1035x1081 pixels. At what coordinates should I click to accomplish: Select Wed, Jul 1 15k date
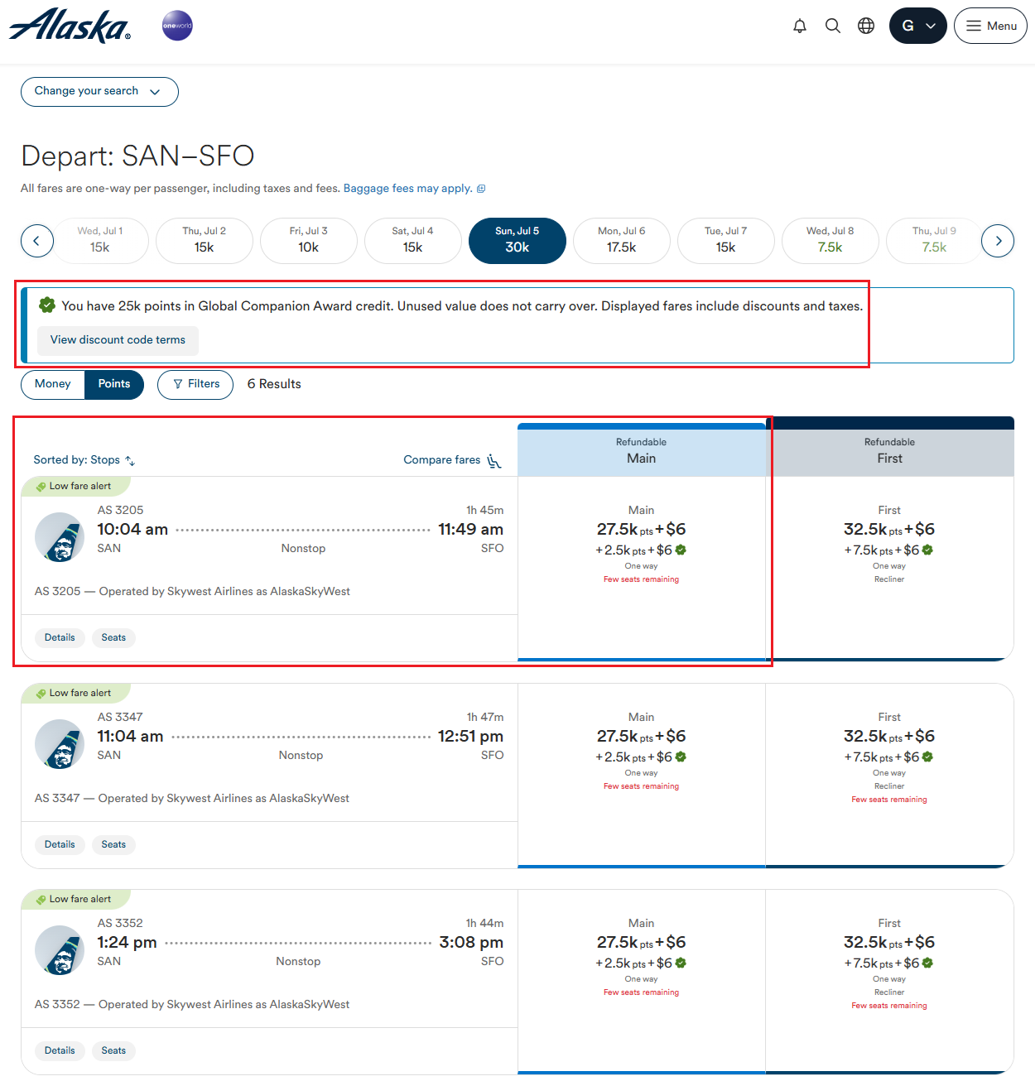click(100, 240)
